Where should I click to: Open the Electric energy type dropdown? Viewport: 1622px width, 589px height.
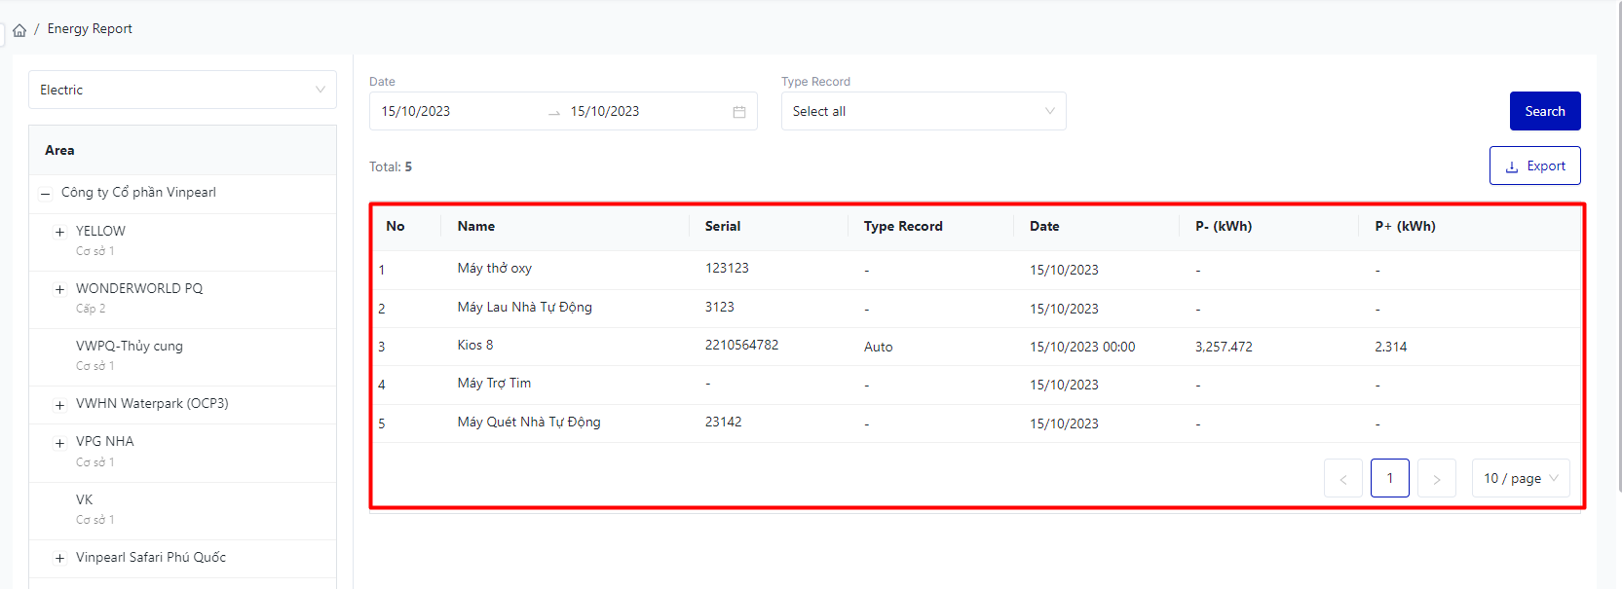coord(182,90)
